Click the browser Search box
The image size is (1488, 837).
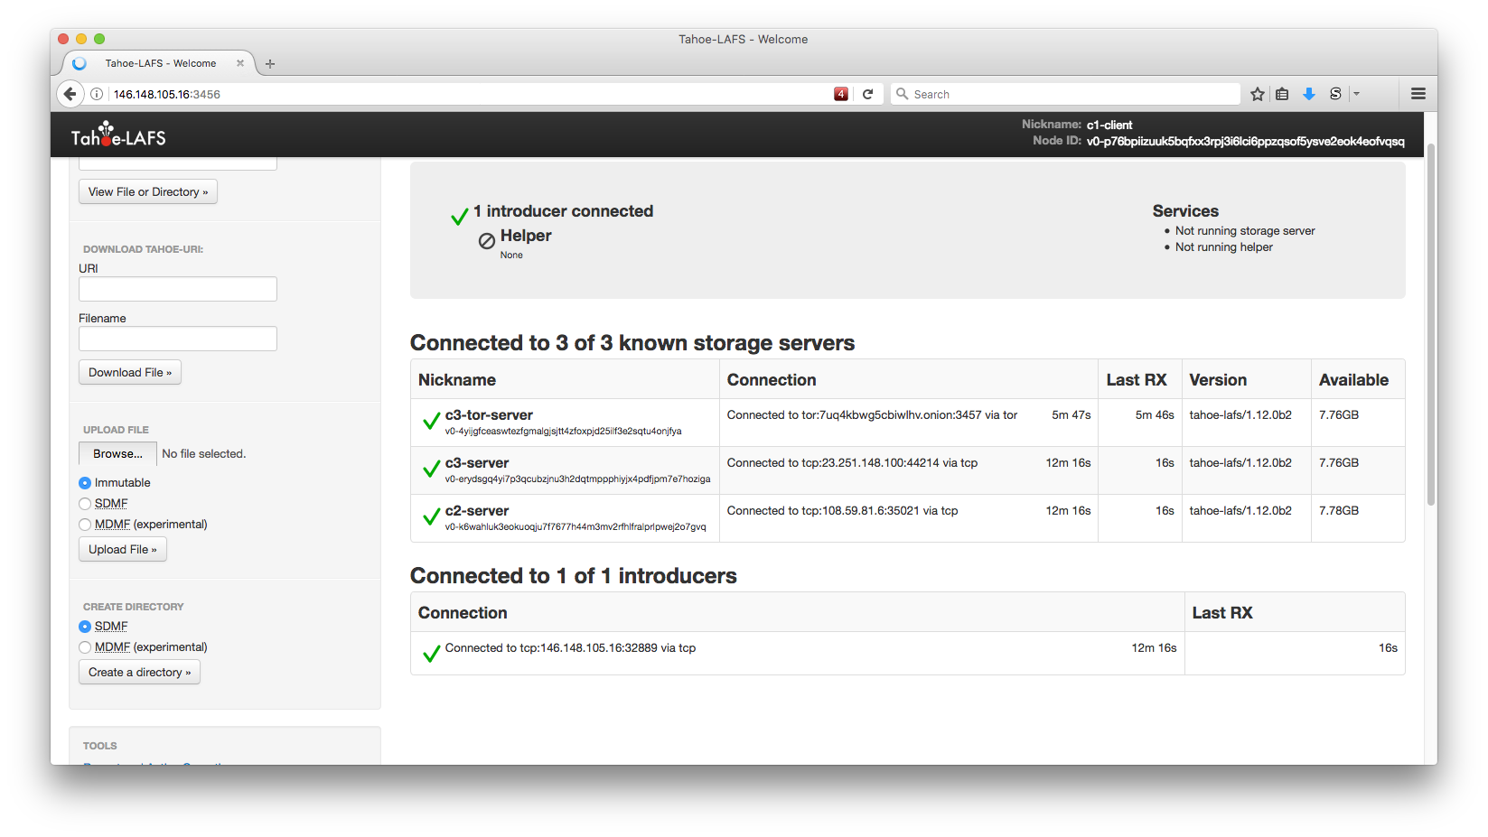(1066, 94)
